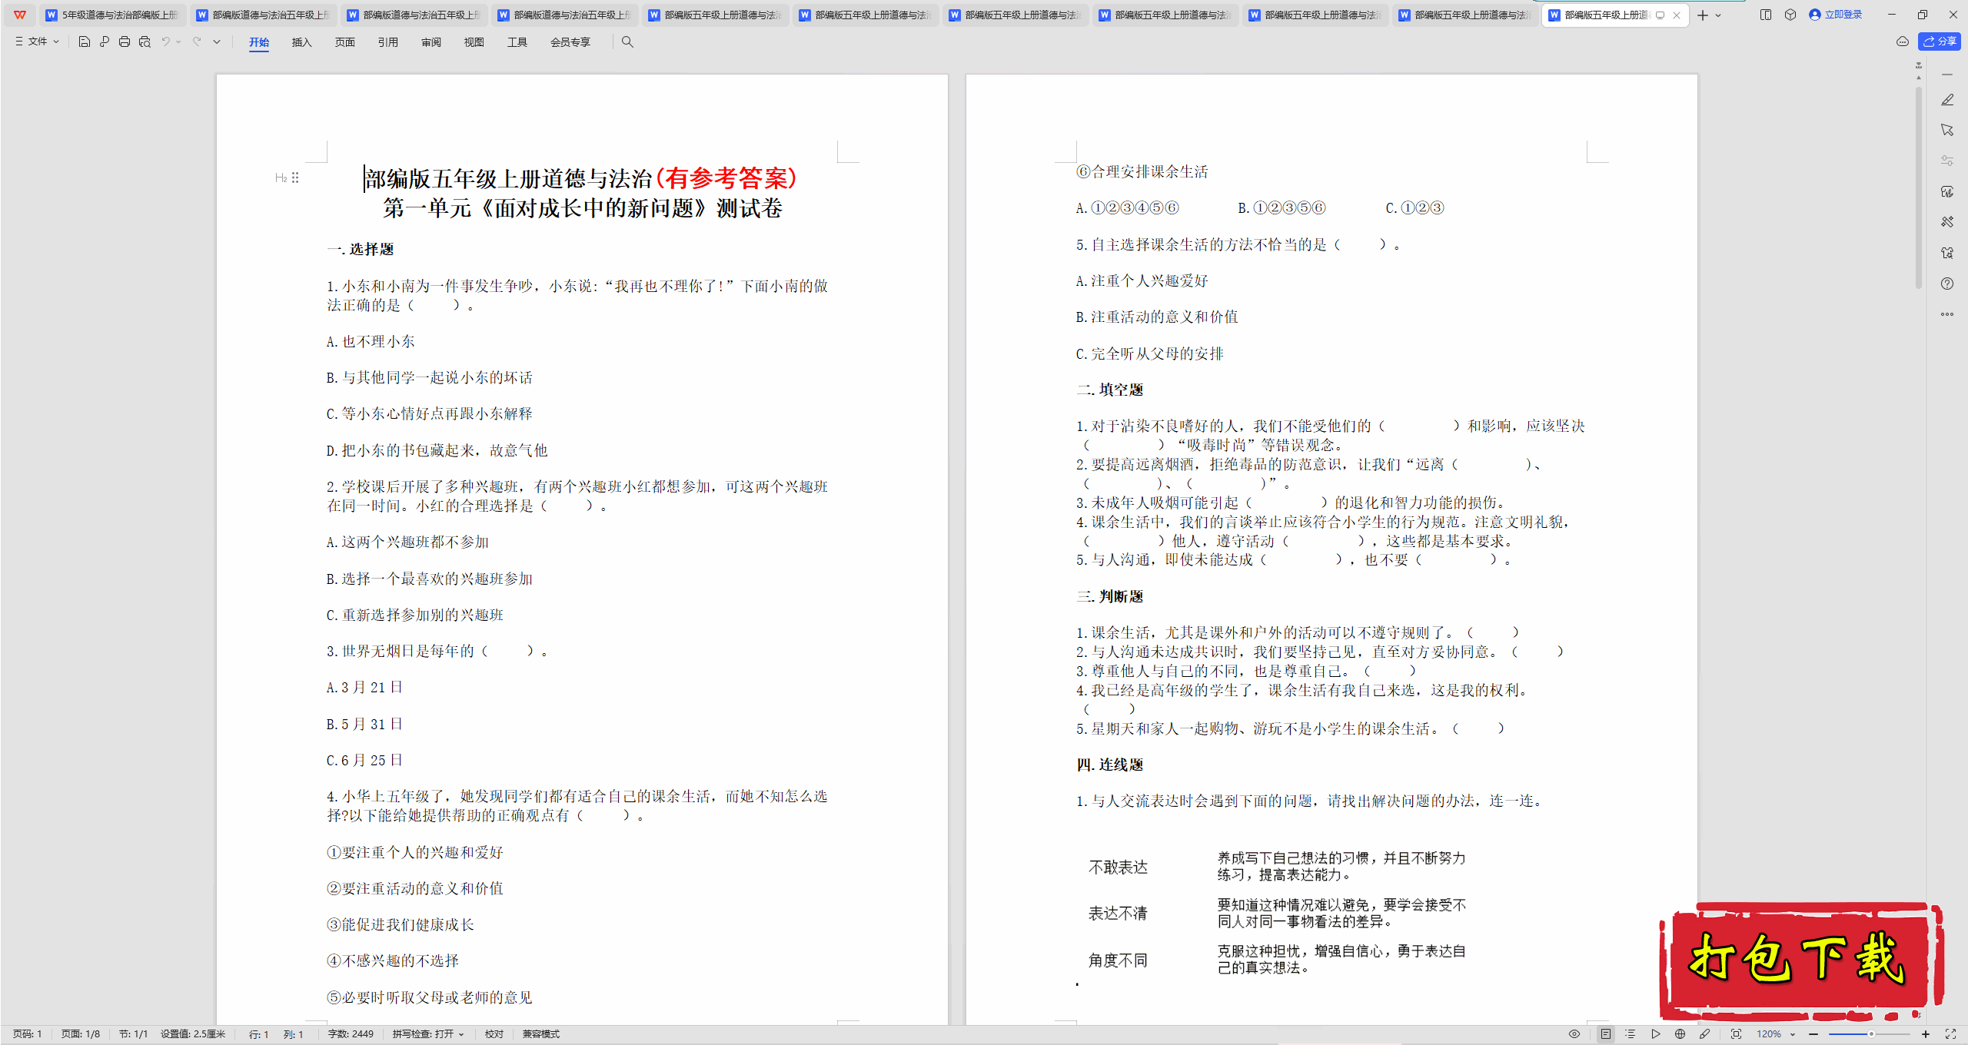
Task: Click the word count 2449 in status bar
Action: 351,1034
